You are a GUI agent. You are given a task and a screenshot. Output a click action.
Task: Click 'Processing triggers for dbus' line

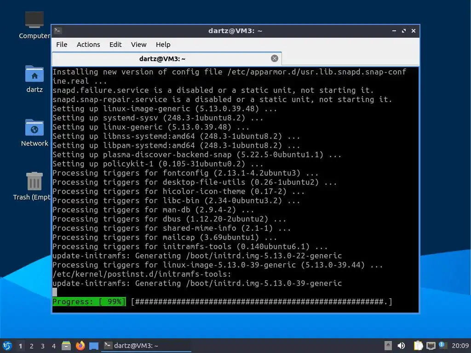169,219
